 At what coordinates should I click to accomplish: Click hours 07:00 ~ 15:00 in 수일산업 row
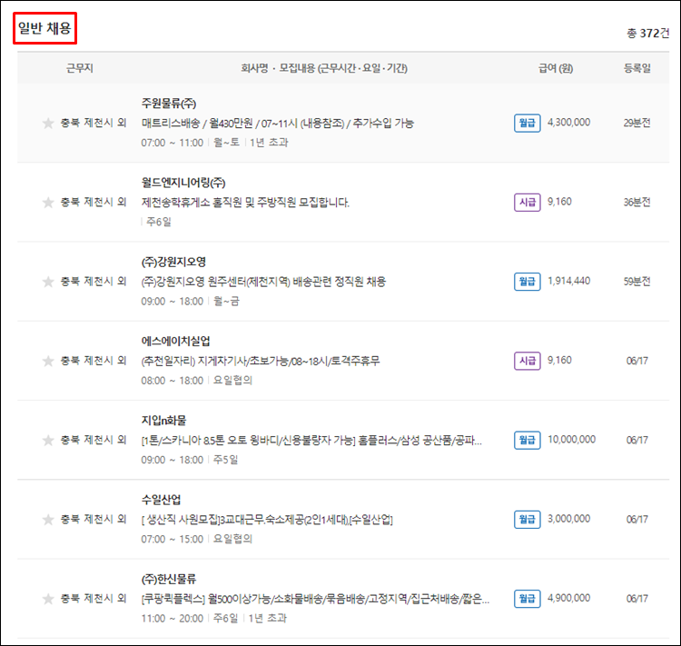click(x=172, y=539)
